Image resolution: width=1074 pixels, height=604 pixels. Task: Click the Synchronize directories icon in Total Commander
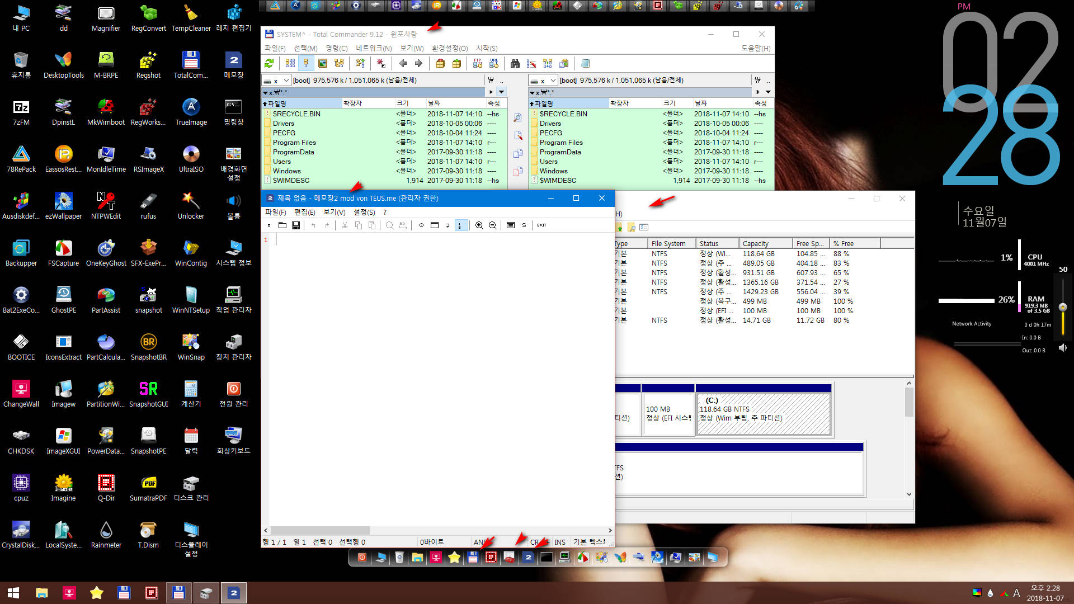click(548, 64)
